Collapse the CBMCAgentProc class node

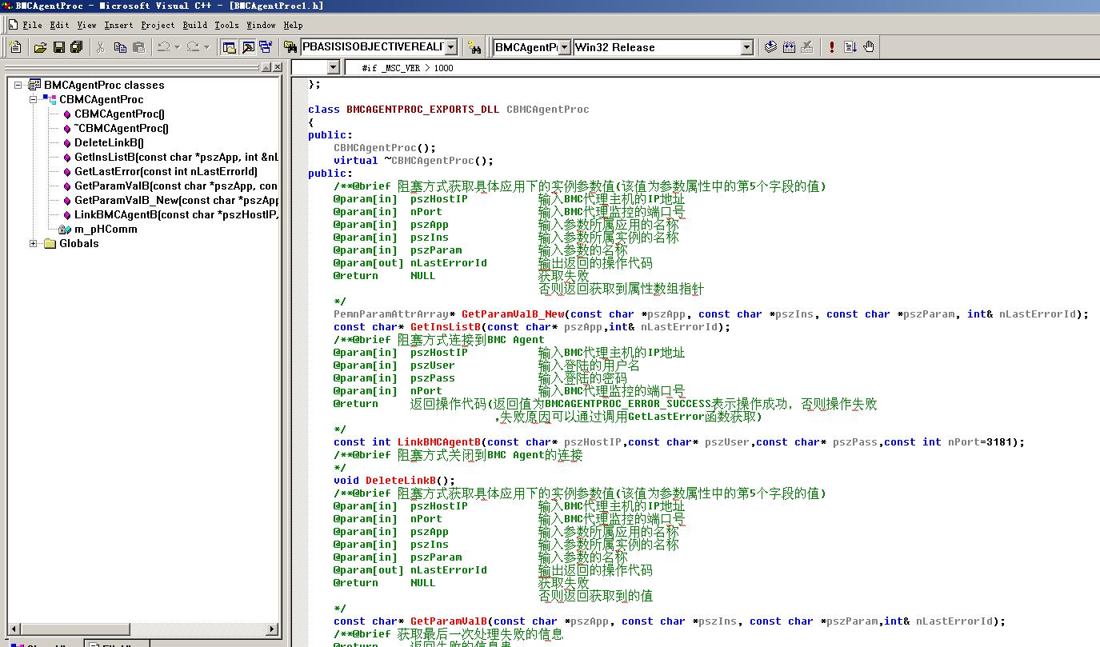pos(34,99)
